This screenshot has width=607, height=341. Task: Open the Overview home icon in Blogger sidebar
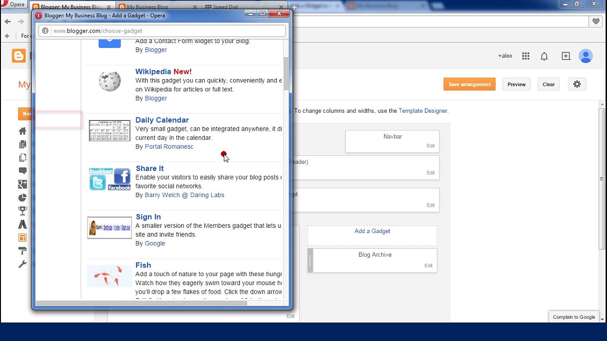(x=22, y=131)
